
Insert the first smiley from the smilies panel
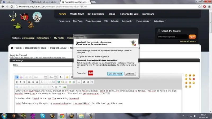pyautogui.click(x=186, y=75)
